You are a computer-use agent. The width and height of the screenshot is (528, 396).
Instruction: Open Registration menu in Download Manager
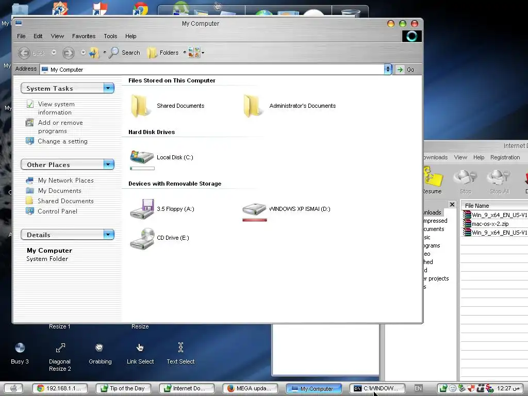(505, 157)
